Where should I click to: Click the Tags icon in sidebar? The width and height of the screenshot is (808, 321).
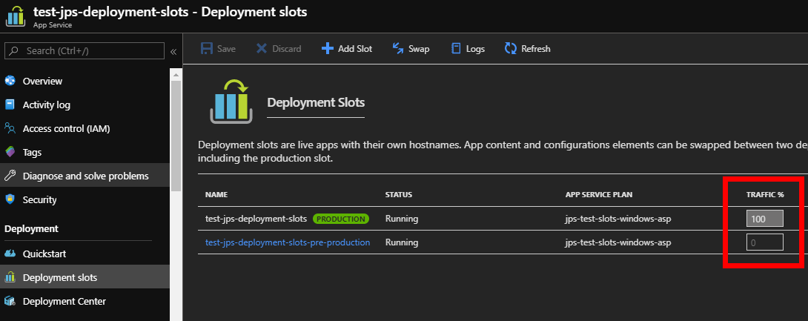click(10, 152)
